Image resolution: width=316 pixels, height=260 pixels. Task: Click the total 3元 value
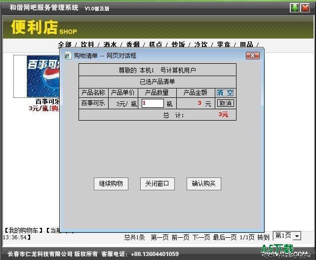pyautogui.click(x=223, y=115)
